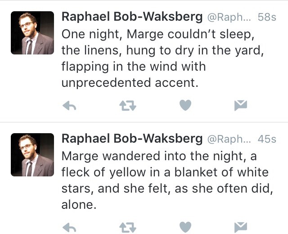The image size is (288, 234).
Task: Click the word 'alone.' in second tweet
Action: 79,205
